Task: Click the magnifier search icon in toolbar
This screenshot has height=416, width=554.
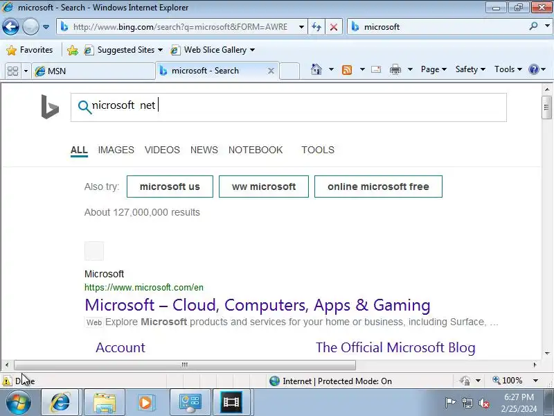Action: (x=533, y=26)
